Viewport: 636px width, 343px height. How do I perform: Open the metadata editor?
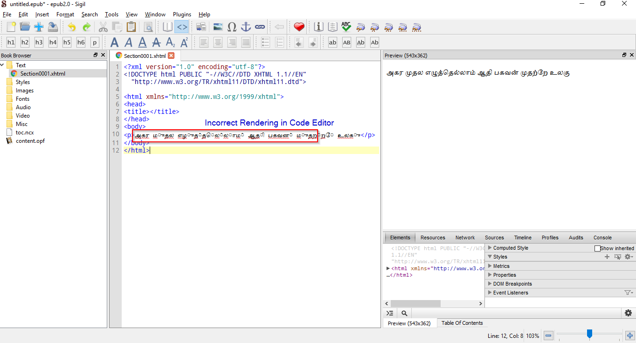[318, 27]
